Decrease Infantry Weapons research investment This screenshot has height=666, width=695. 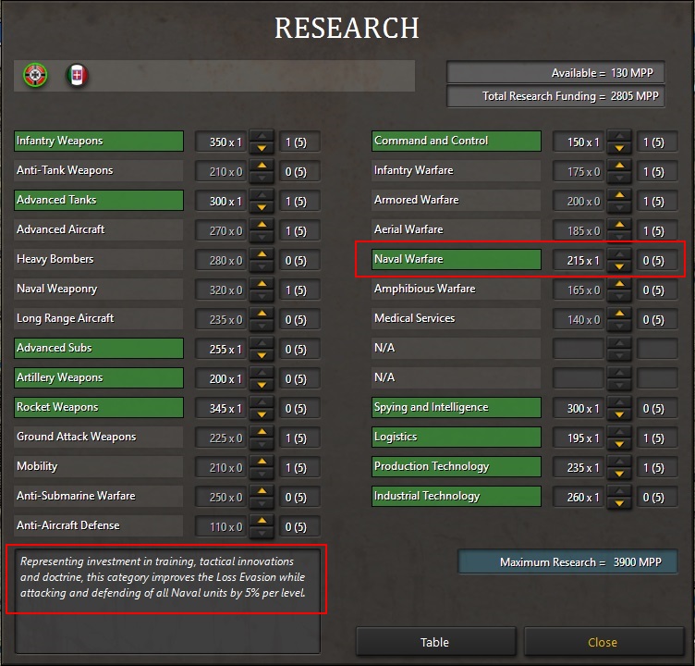(x=262, y=148)
